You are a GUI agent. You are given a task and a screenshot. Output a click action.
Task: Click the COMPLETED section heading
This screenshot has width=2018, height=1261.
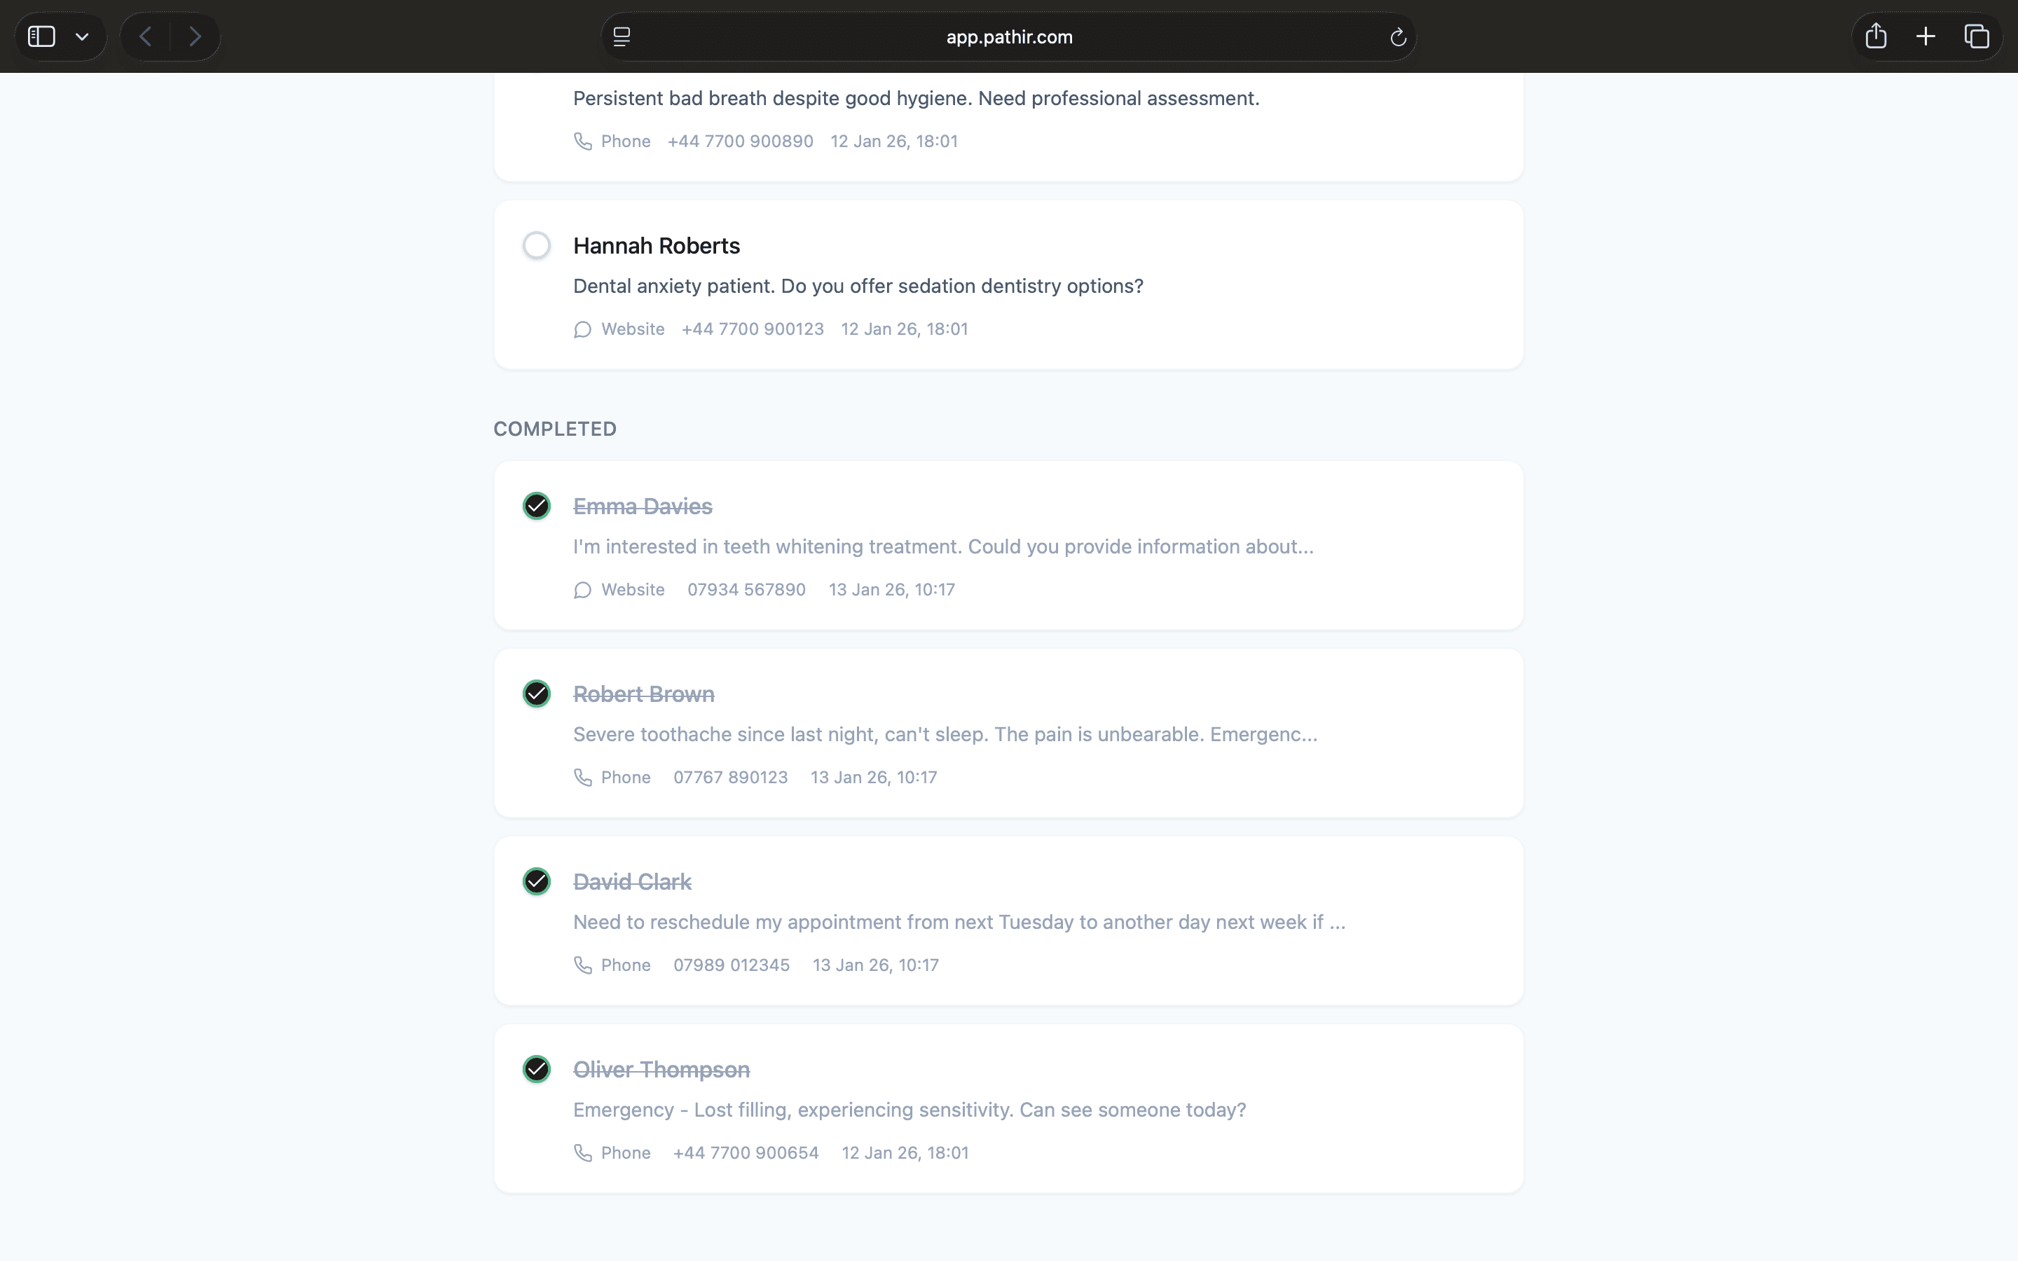(554, 429)
